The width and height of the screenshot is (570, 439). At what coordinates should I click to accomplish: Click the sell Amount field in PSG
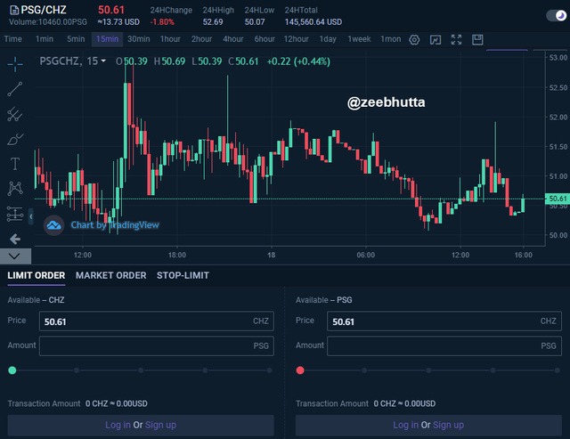point(444,346)
